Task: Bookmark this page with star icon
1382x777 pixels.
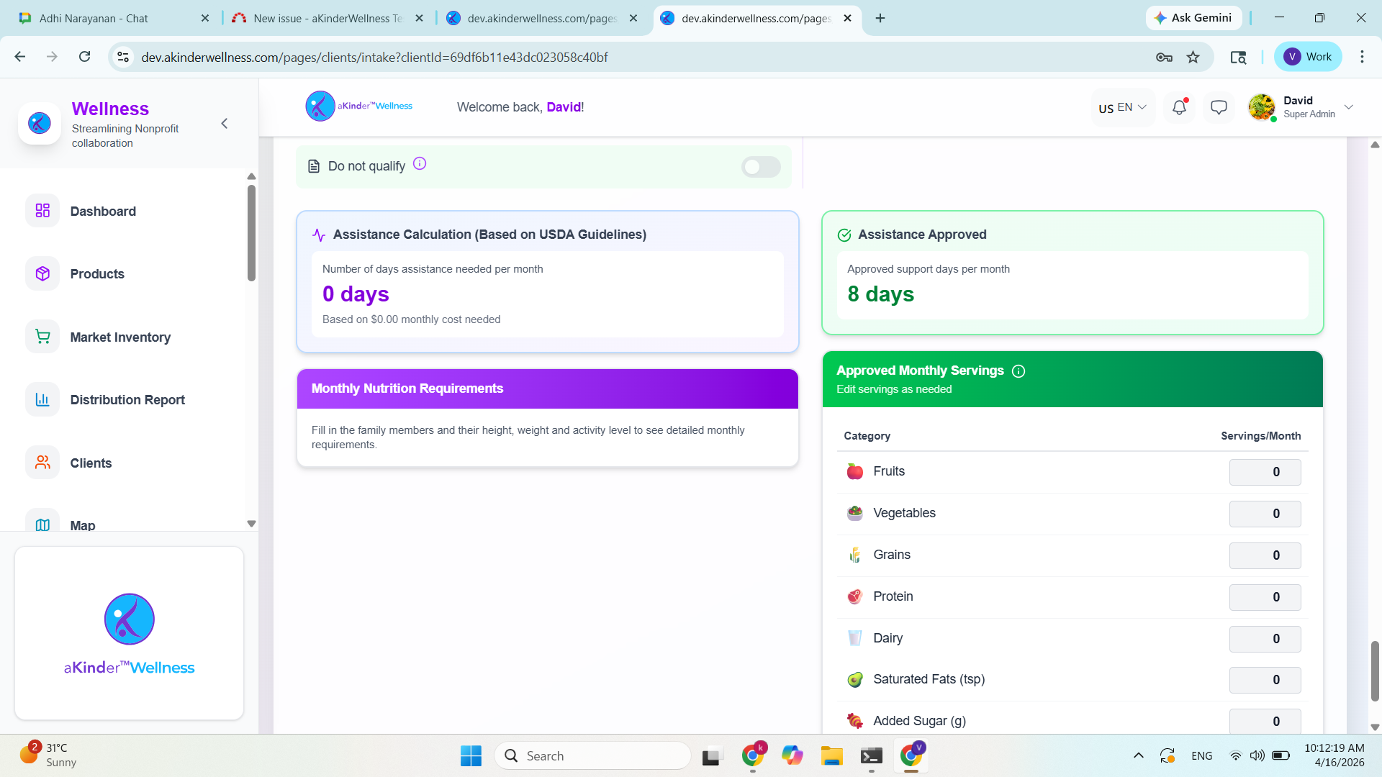Action: (1193, 58)
